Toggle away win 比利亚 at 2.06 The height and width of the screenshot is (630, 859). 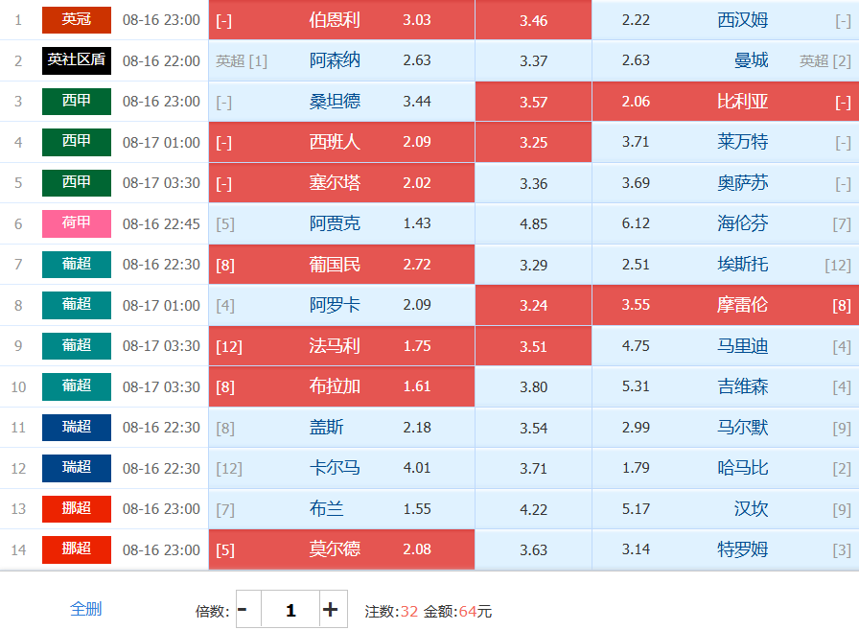tap(726, 102)
